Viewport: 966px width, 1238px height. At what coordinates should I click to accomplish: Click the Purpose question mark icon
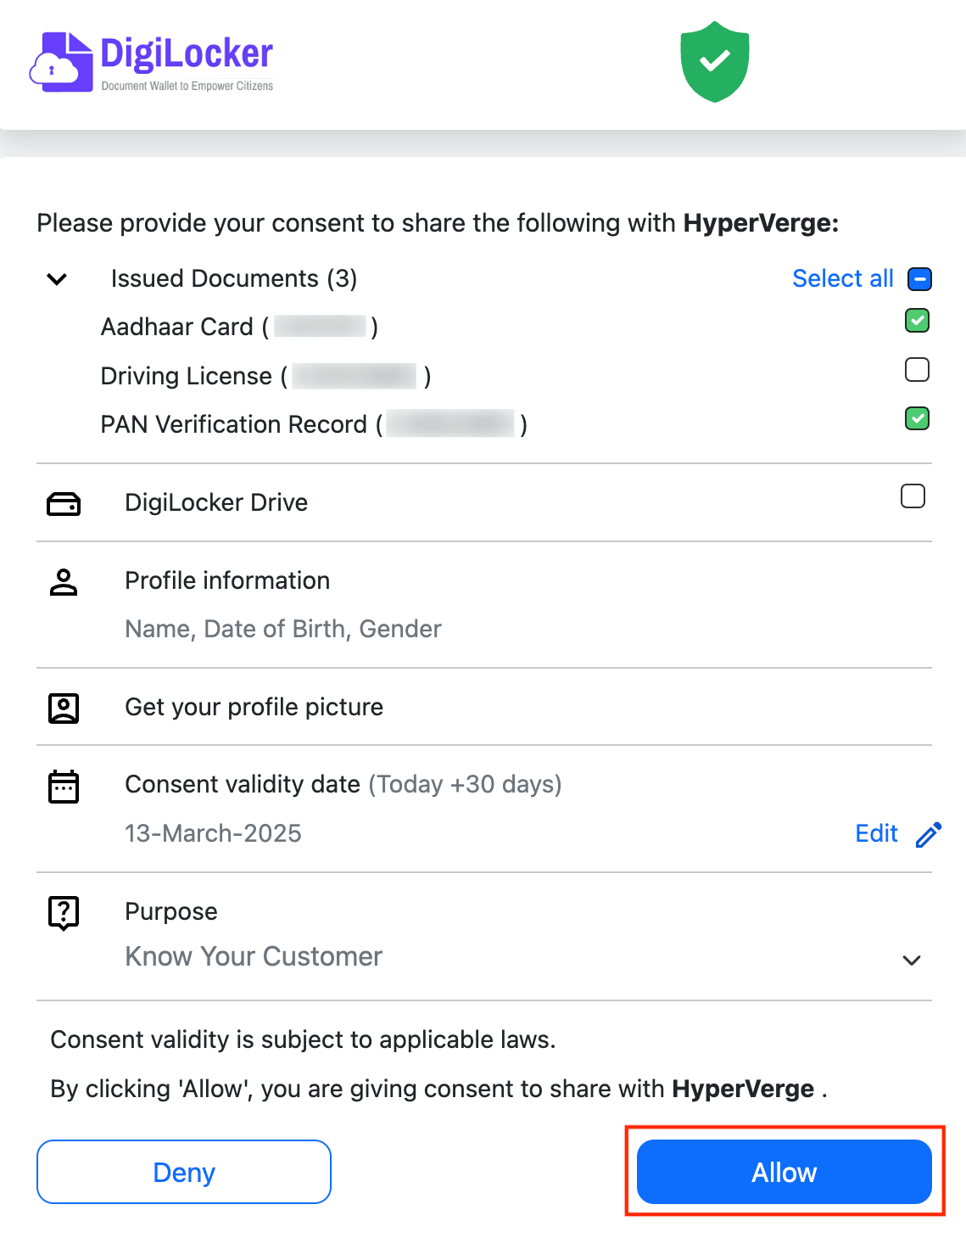[x=64, y=913]
